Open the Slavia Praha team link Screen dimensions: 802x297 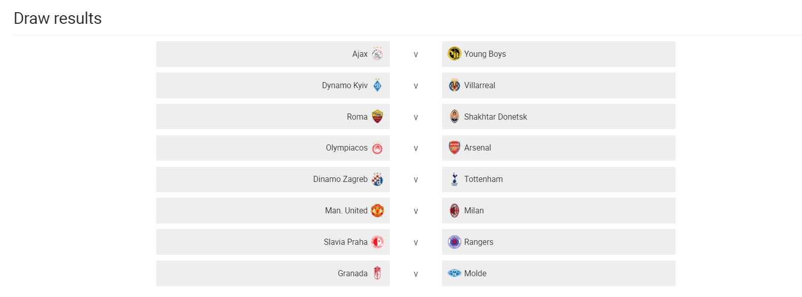346,242
